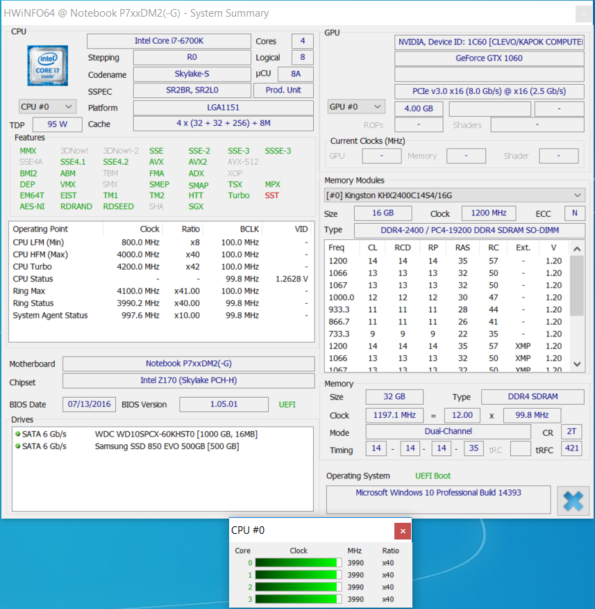Click the Dual-Channel mode field
595x609 pixels.
(448, 432)
